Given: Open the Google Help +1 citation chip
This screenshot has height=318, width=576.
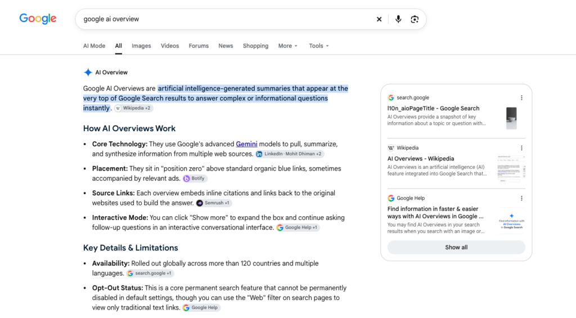Looking at the screenshot, I should 298,227.
